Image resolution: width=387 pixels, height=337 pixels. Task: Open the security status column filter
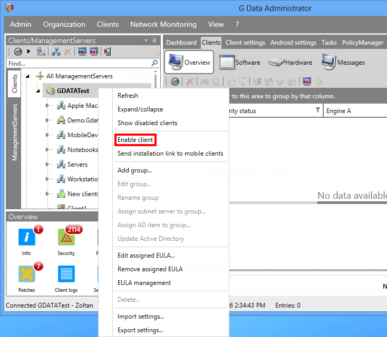(x=318, y=110)
